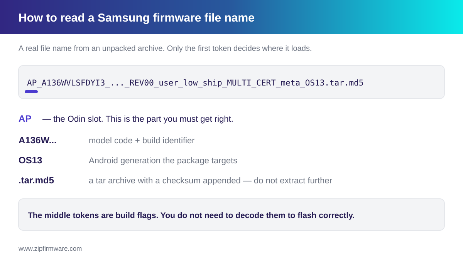The height and width of the screenshot is (260, 463).
Task: Click "Android generation the package targets"
Action: tap(163, 161)
